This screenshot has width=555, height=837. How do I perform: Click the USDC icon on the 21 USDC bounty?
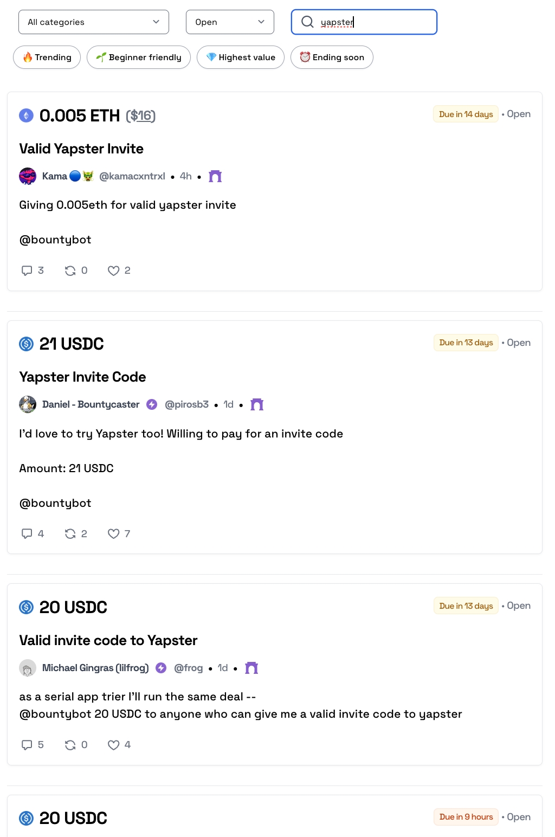click(x=27, y=344)
